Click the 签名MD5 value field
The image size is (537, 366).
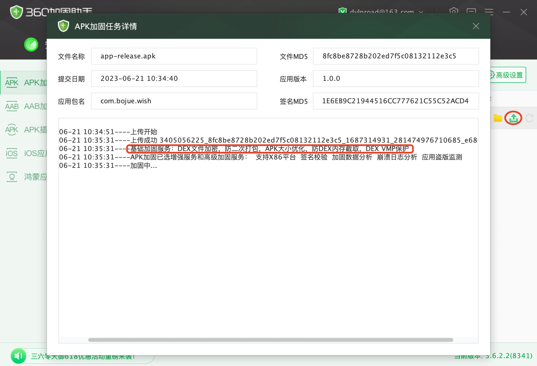396,101
